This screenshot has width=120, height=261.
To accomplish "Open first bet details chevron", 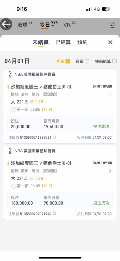I will (110, 95).
